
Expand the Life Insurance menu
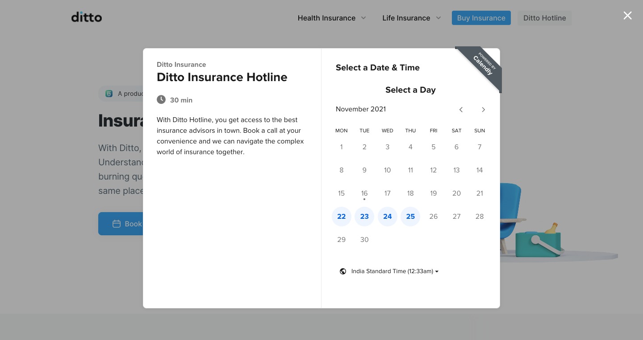(x=412, y=18)
